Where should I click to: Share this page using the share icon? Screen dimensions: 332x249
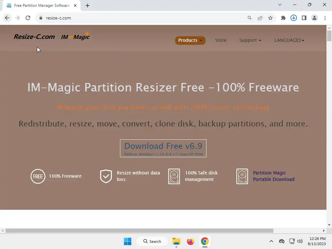coord(260,18)
